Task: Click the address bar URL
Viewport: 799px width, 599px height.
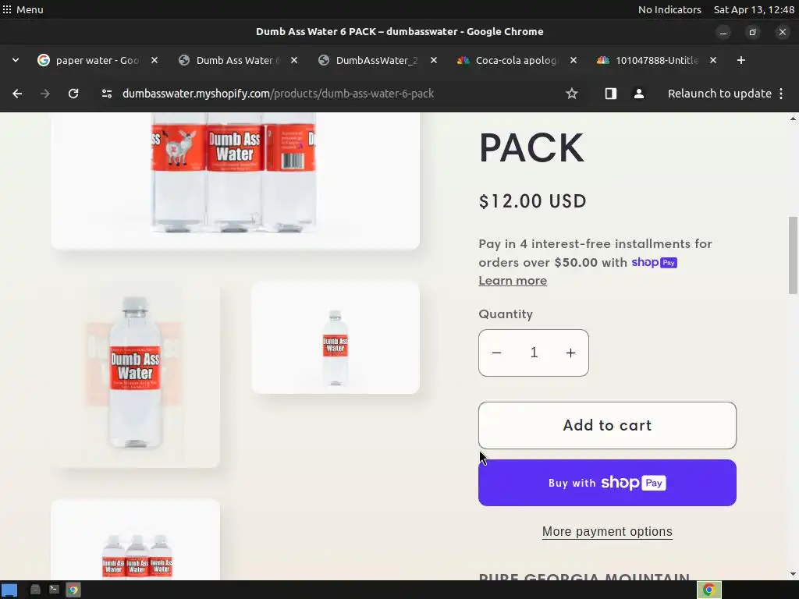Action: [279, 94]
